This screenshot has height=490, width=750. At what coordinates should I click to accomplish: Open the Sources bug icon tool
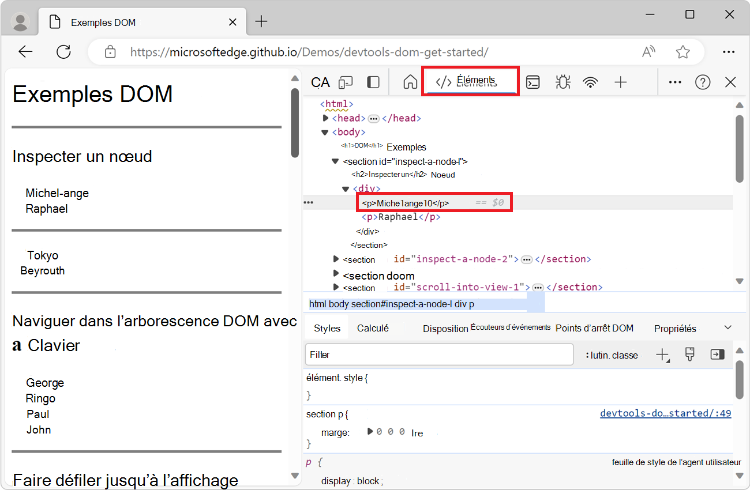click(x=562, y=82)
